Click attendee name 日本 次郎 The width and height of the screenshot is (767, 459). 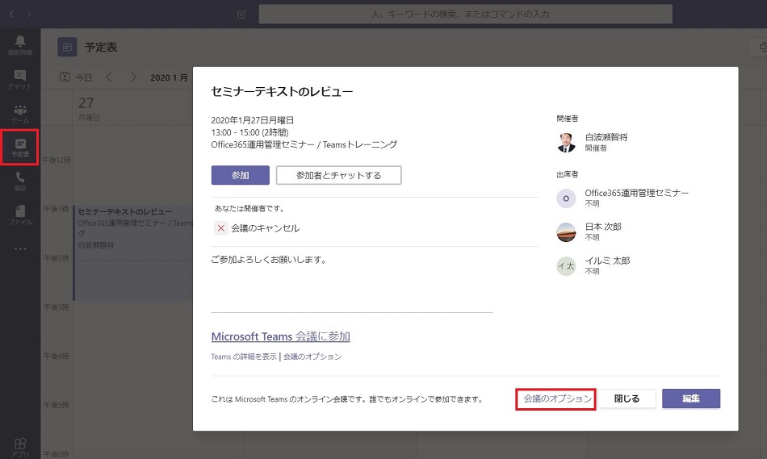(x=602, y=227)
